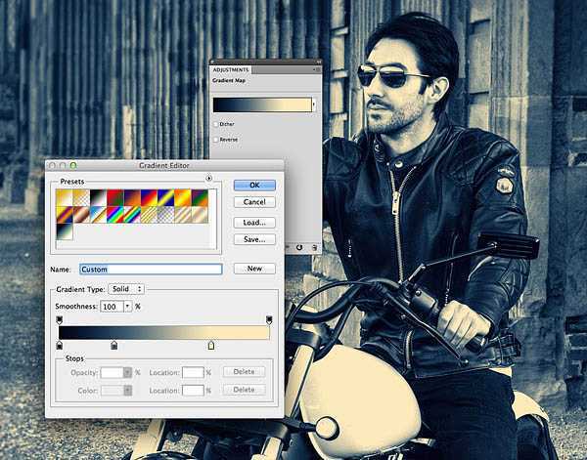Select the dark blue color stop

114,346
